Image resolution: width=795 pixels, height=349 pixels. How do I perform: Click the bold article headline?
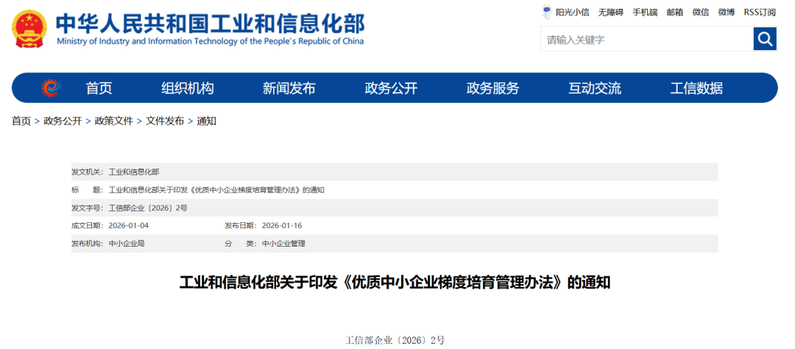395,282
